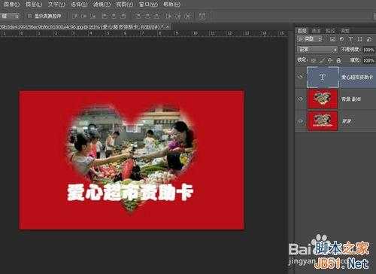The image size is (376, 274).
Task: Hide the 背景 副本 layer
Action: click(x=300, y=99)
